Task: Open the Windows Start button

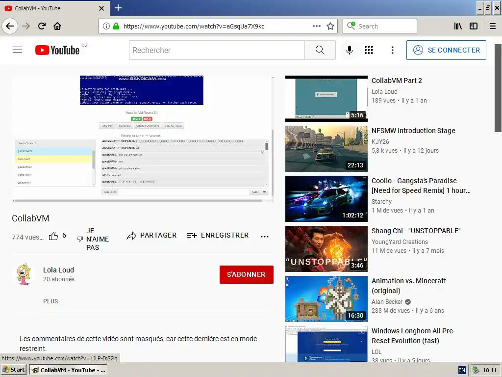Action: (14, 370)
